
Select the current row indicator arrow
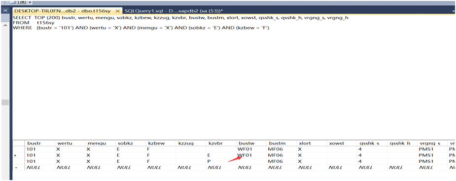click(x=15, y=155)
